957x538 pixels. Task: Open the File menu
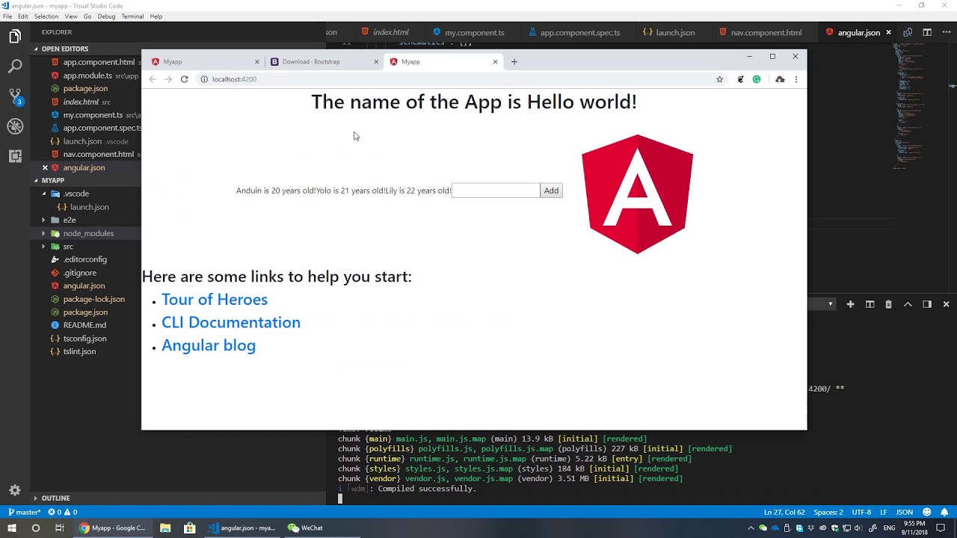tap(7, 16)
